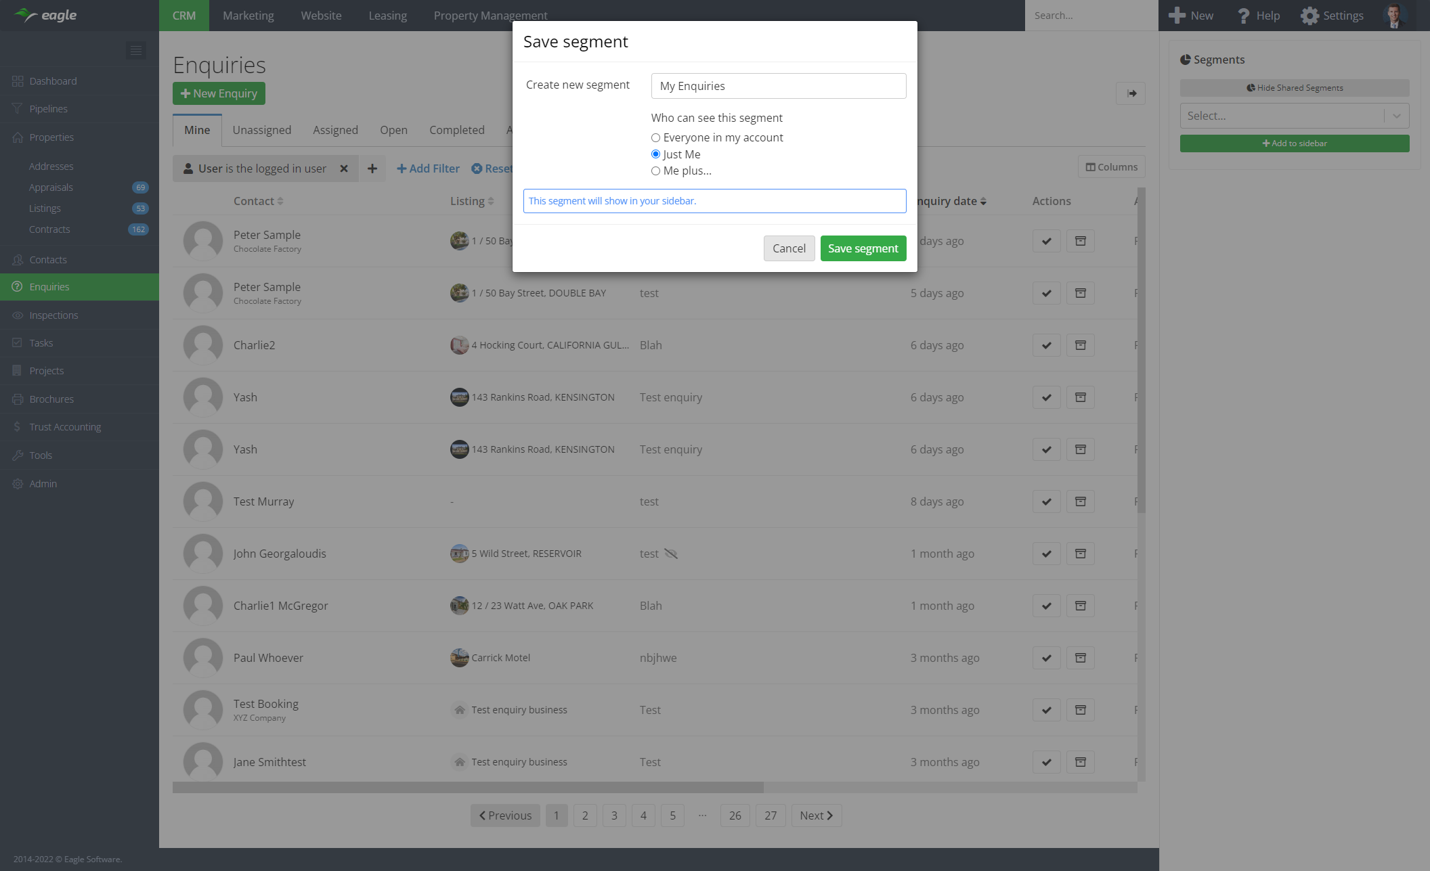Click the Settings gear icon
Viewport: 1430px width, 871px height.
click(x=1309, y=16)
